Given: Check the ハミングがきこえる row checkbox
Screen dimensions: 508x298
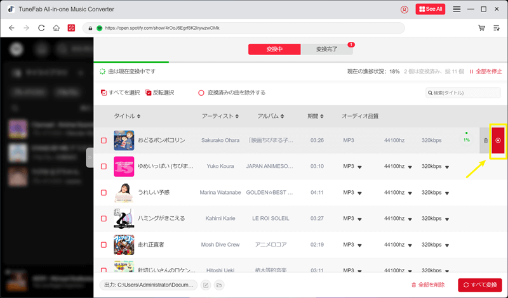Looking at the screenshot, I should [x=104, y=218].
